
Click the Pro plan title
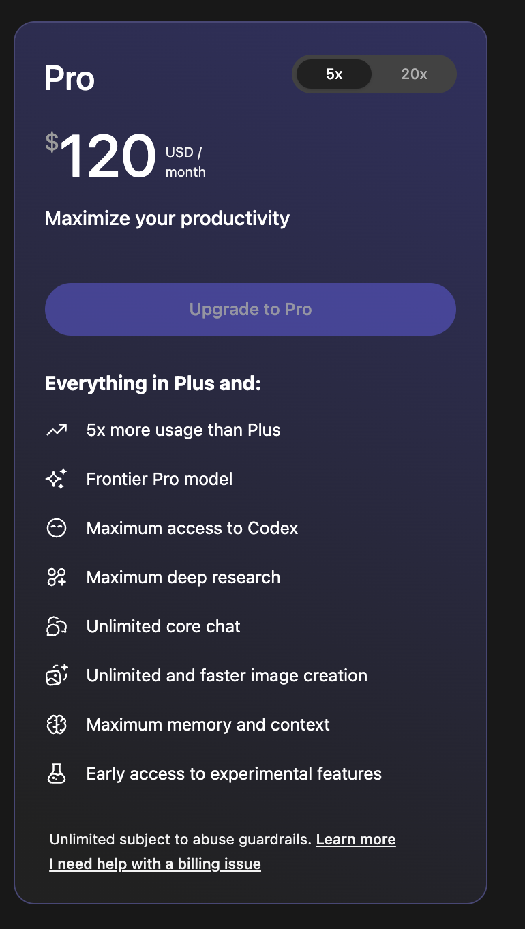tap(70, 78)
